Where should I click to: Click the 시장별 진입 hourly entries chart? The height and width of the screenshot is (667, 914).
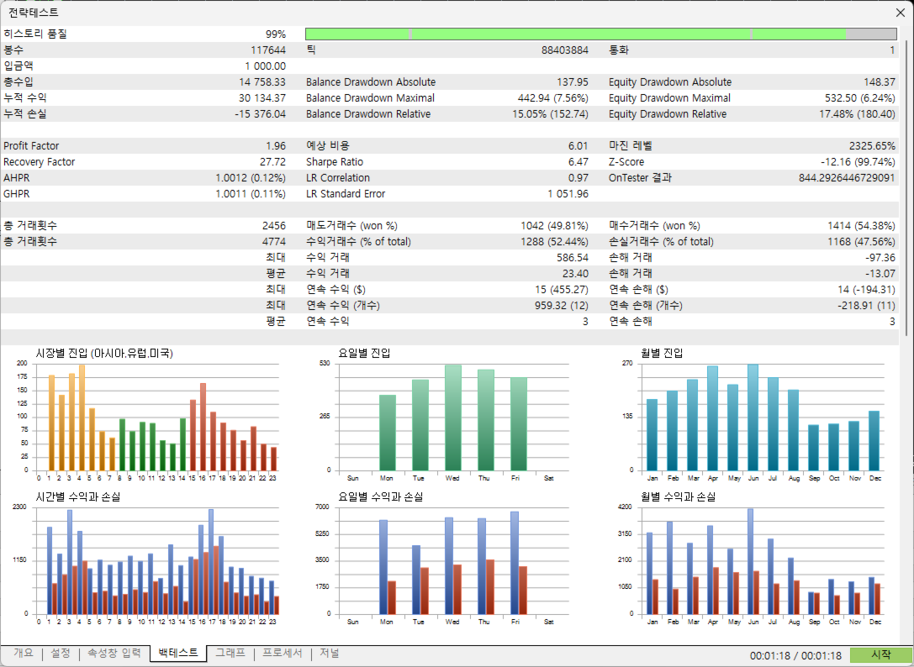tap(147, 415)
